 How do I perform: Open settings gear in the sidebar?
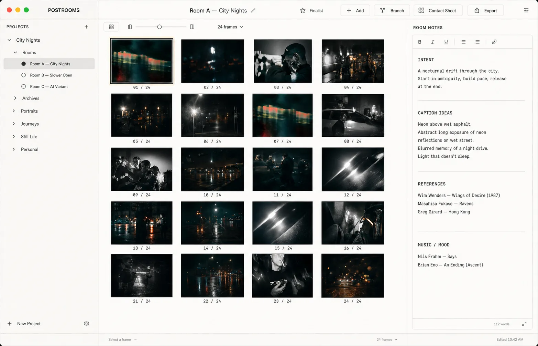click(x=87, y=324)
